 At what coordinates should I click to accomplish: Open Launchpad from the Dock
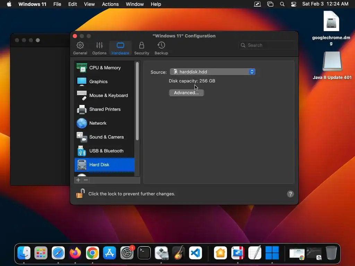[x=41, y=252]
